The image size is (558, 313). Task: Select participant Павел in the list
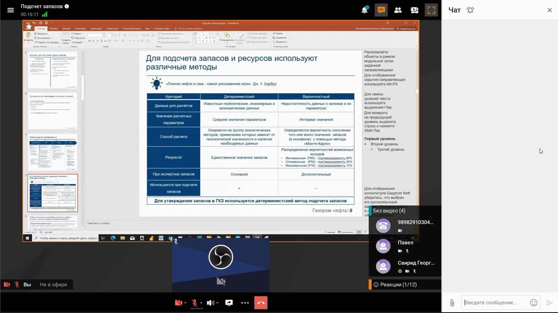tap(405, 246)
